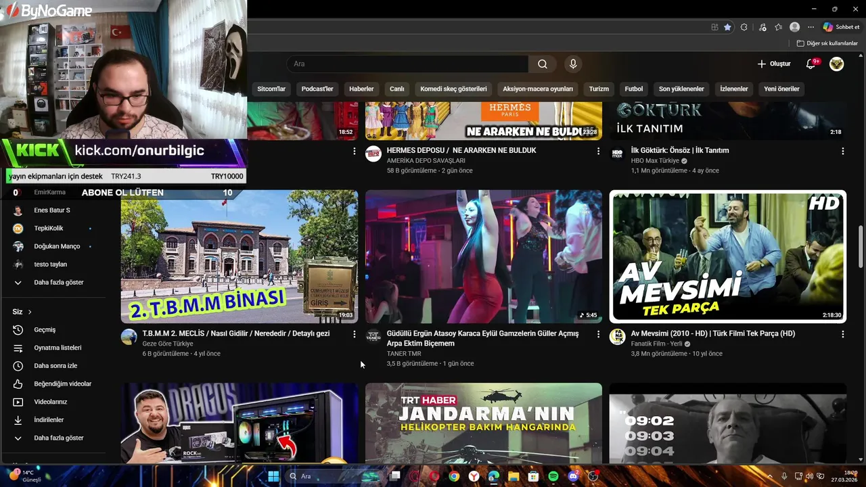Select Aksiyon-macera oyunları chip
Screen dimensions: 866x487
click(538, 89)
